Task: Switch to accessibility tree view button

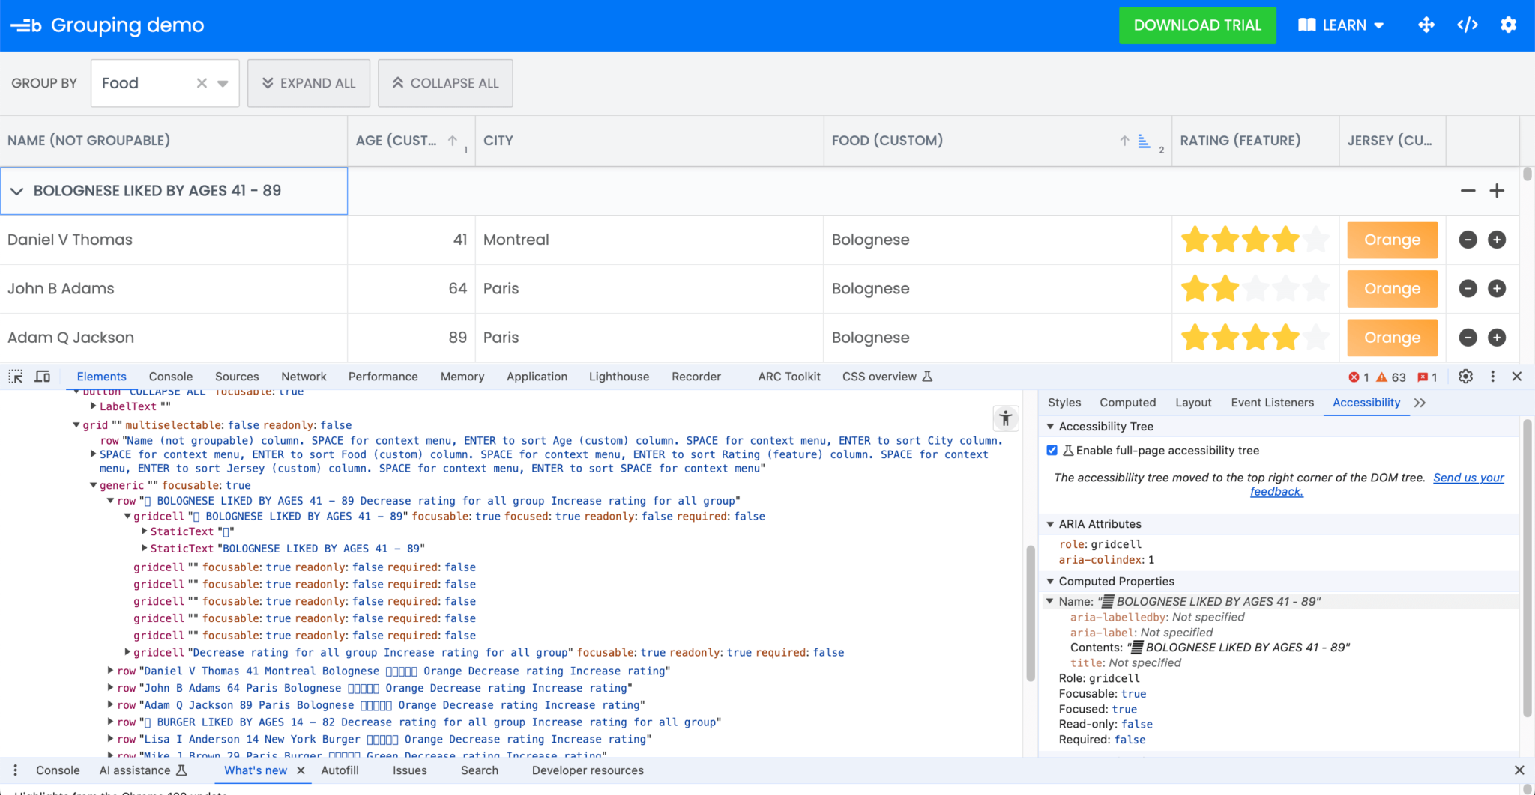Action: 1006,418
